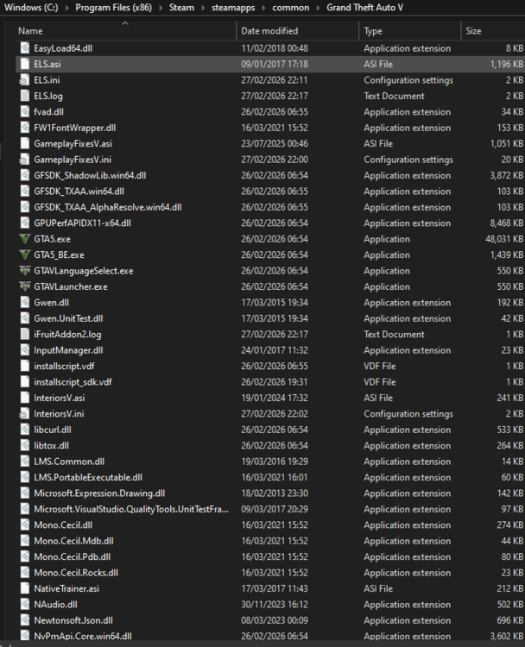Click date 09/01/2017 17:18 of ELS.asi
The image size is (525, 647).
point(275,64)
